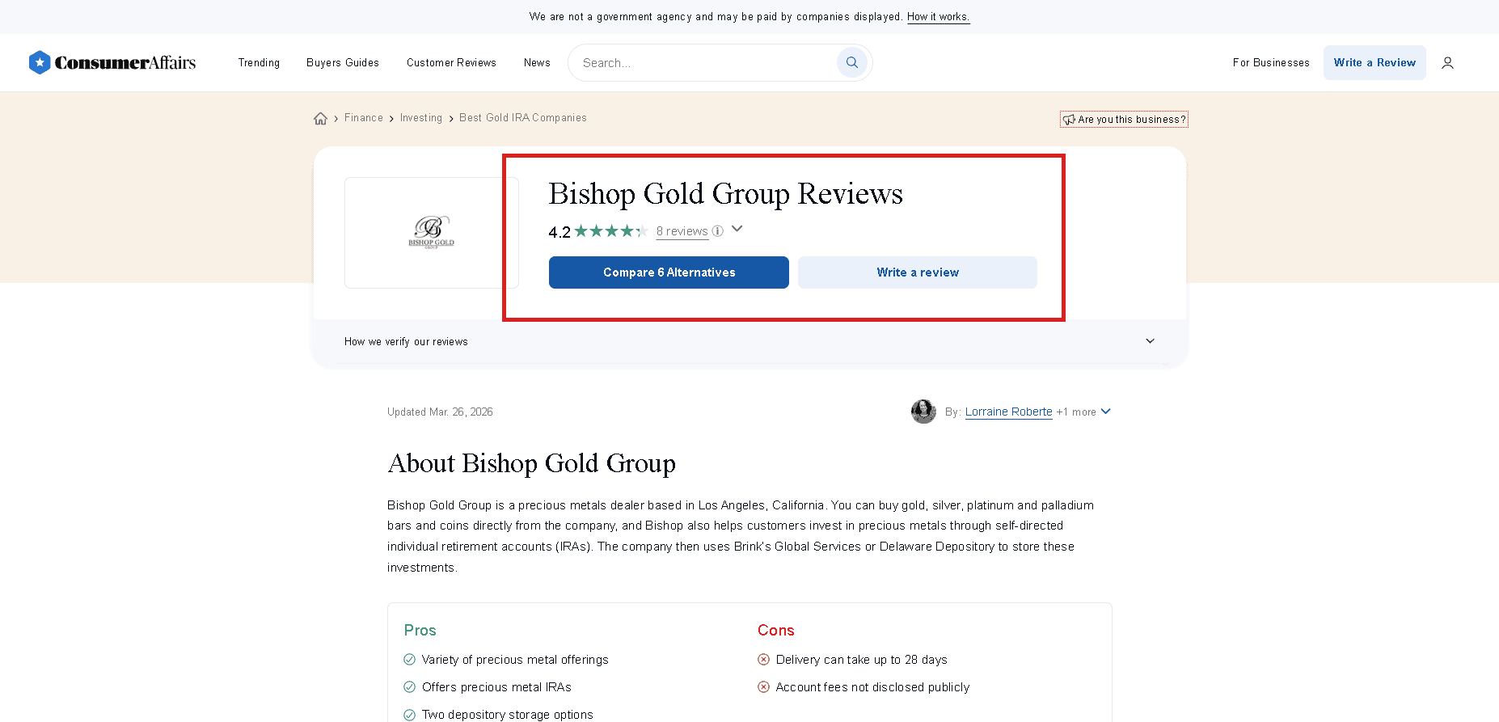The height and width of the screenshot is (722, 1499).
Task: Open Bishop Gold Group logo thumbnail
Action: [432, 233]
